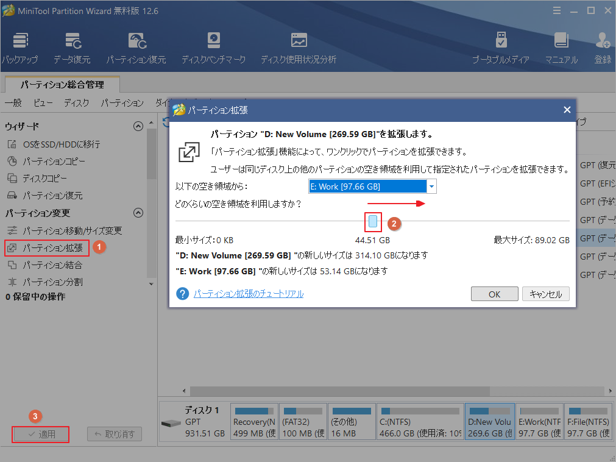
Task: Click the horizontal scrollbar right arrow
Action: (610, 391)
